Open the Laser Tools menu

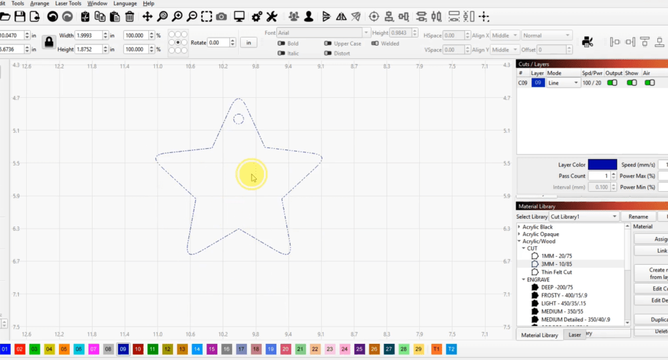[x=68, y=3]
